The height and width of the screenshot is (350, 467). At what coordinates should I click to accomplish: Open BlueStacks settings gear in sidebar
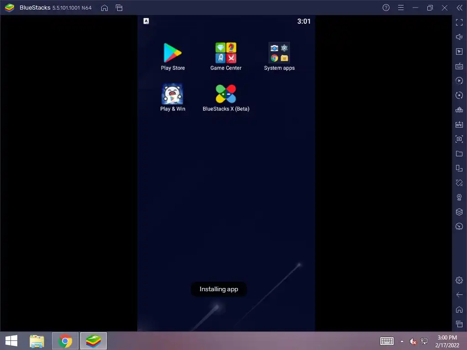coord(459,280)
